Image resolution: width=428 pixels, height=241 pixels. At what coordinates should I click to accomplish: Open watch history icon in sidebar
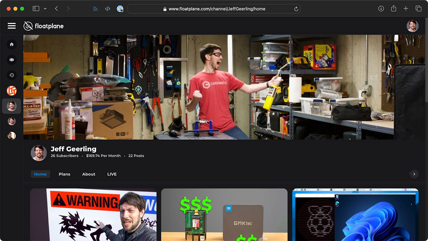[x=12, y=75]
